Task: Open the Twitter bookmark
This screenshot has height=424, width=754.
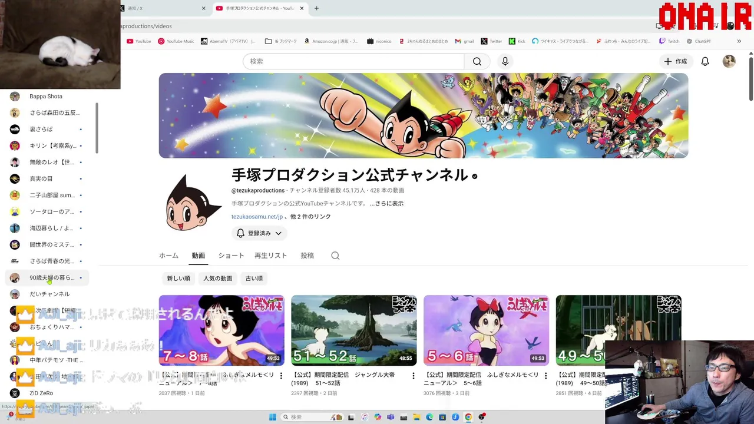Action: tap(491, 41)
